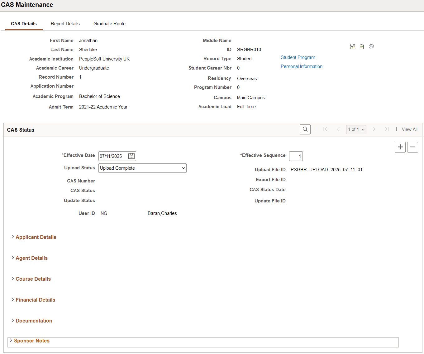The width and height of the screenshot is (424, 354).
Task: Expand the Financial Details section
Action: [x=33, y=300]
